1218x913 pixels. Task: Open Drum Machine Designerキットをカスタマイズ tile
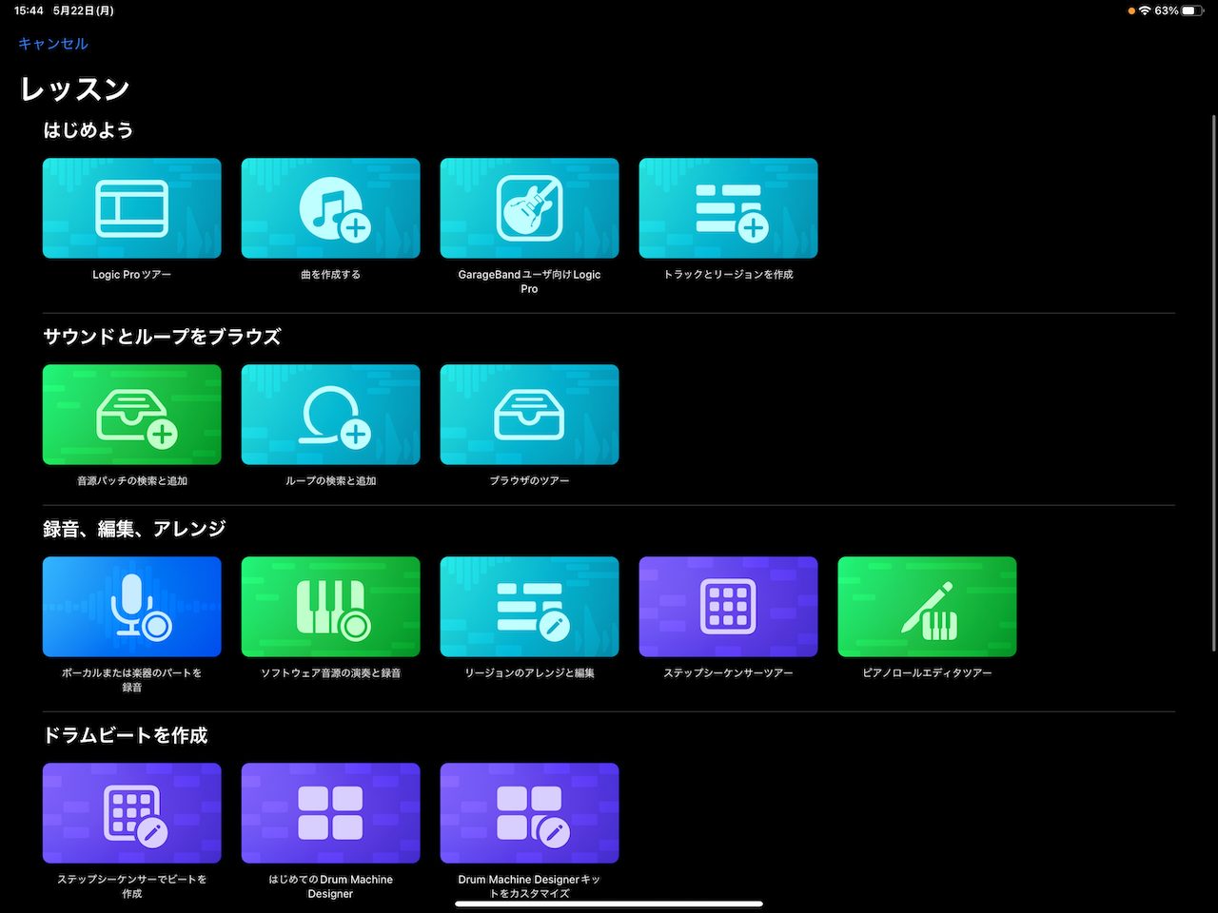coord(529,813)
